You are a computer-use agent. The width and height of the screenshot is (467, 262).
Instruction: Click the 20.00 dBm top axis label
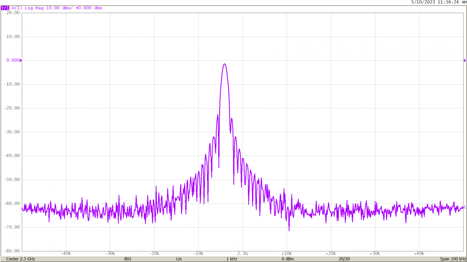[12, 13]
